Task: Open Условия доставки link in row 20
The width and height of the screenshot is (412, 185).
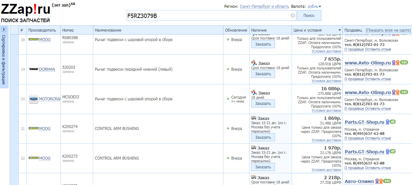Action: pos(326,110)
